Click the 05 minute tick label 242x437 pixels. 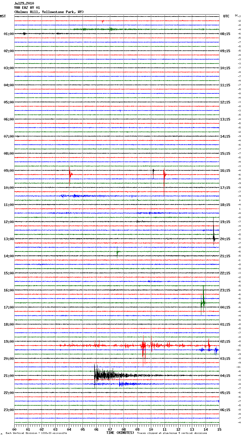click(83, 429)
